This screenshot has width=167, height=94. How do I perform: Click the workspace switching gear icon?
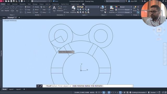130,92
